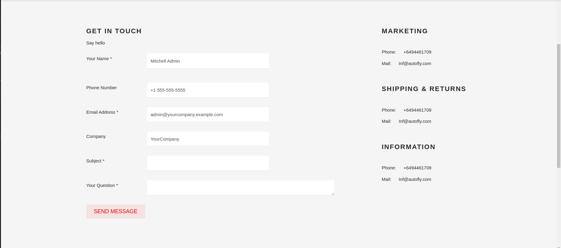Image resolution: width=561 pixels, height=248 pixels.
Task: Click the Shipping & Returns phone number
Action: coord(417,110)
